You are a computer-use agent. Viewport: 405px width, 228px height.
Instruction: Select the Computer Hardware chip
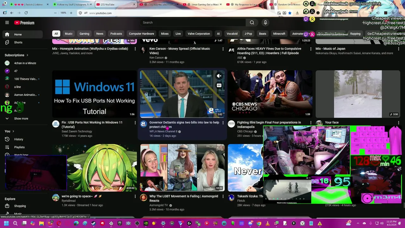point(141,34)
